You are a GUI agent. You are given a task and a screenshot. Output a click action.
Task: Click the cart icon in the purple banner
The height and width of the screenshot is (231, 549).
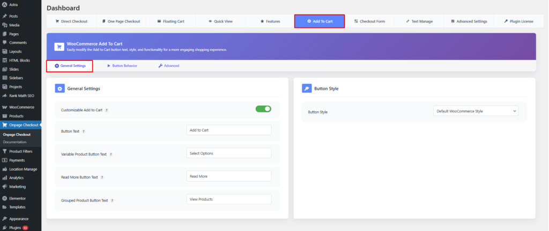[x=59, y=46]
